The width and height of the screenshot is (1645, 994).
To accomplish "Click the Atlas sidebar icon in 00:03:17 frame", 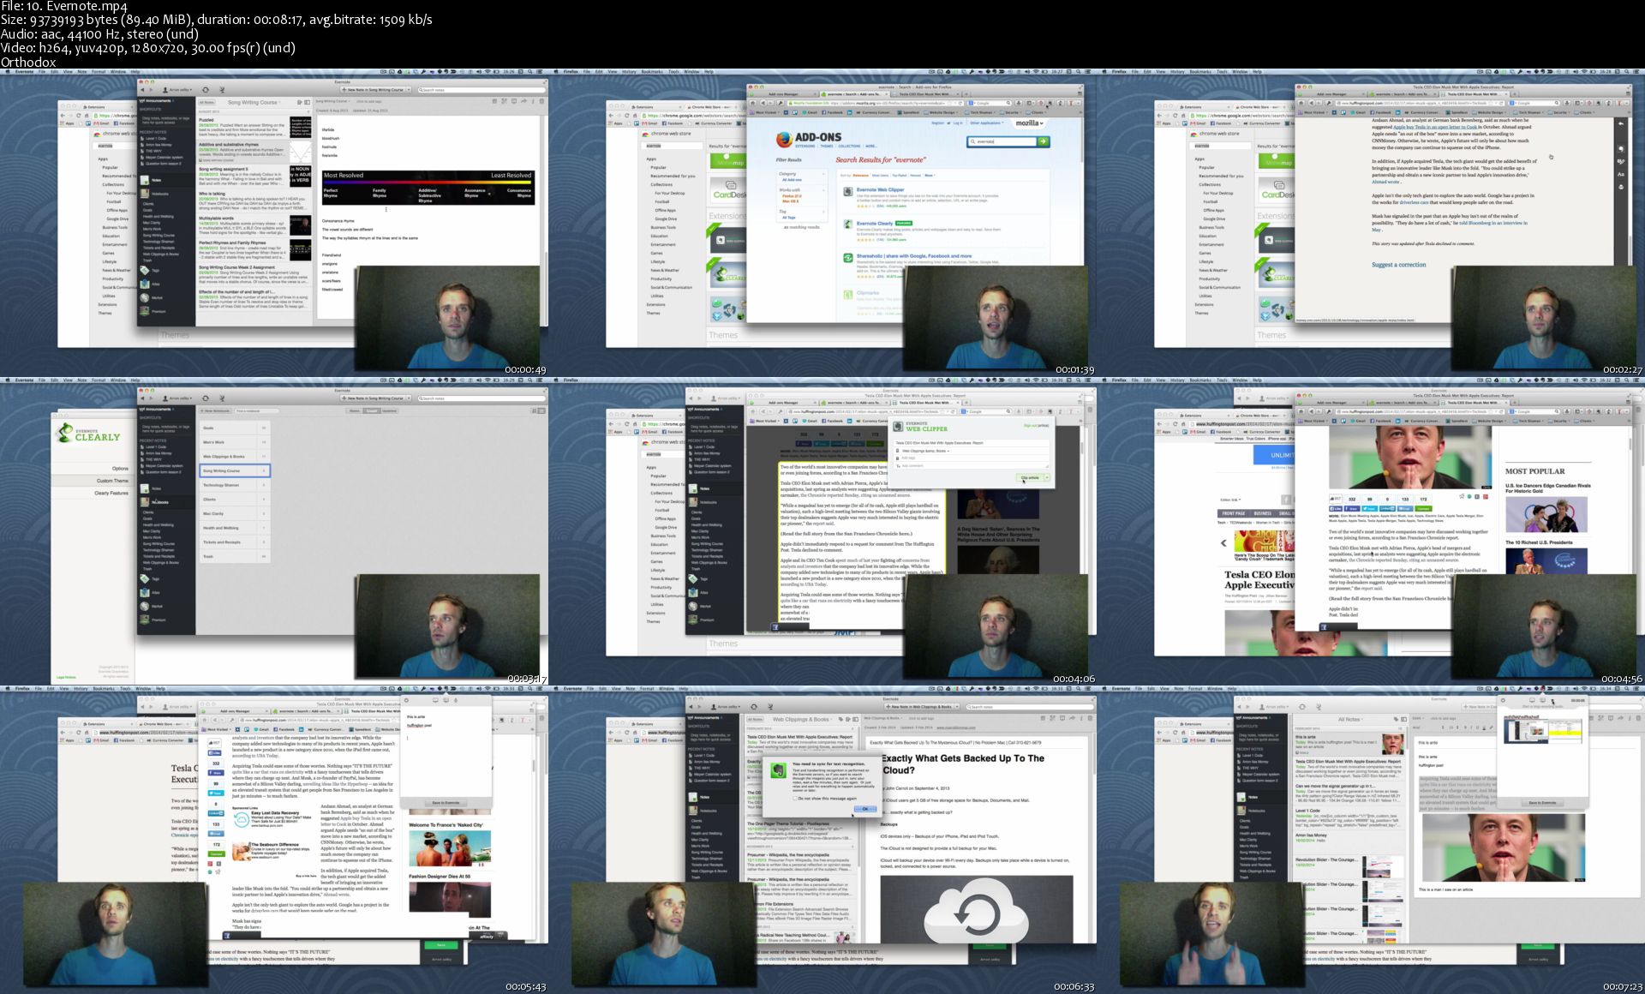I will (x=146, y=592).
